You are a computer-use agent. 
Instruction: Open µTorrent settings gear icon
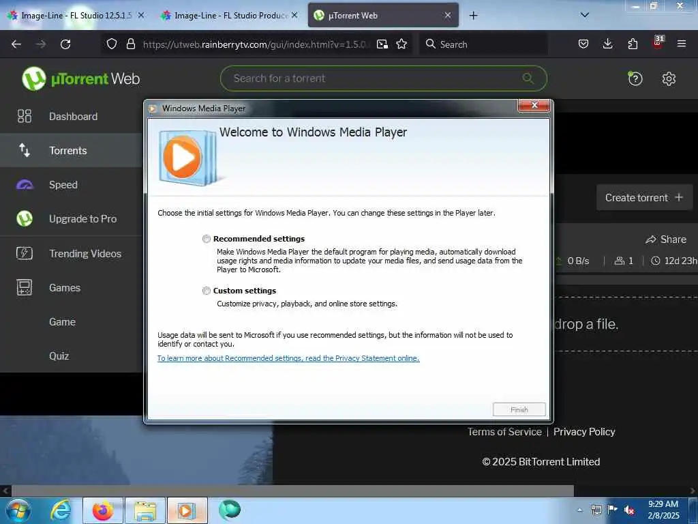coord(669,79)
